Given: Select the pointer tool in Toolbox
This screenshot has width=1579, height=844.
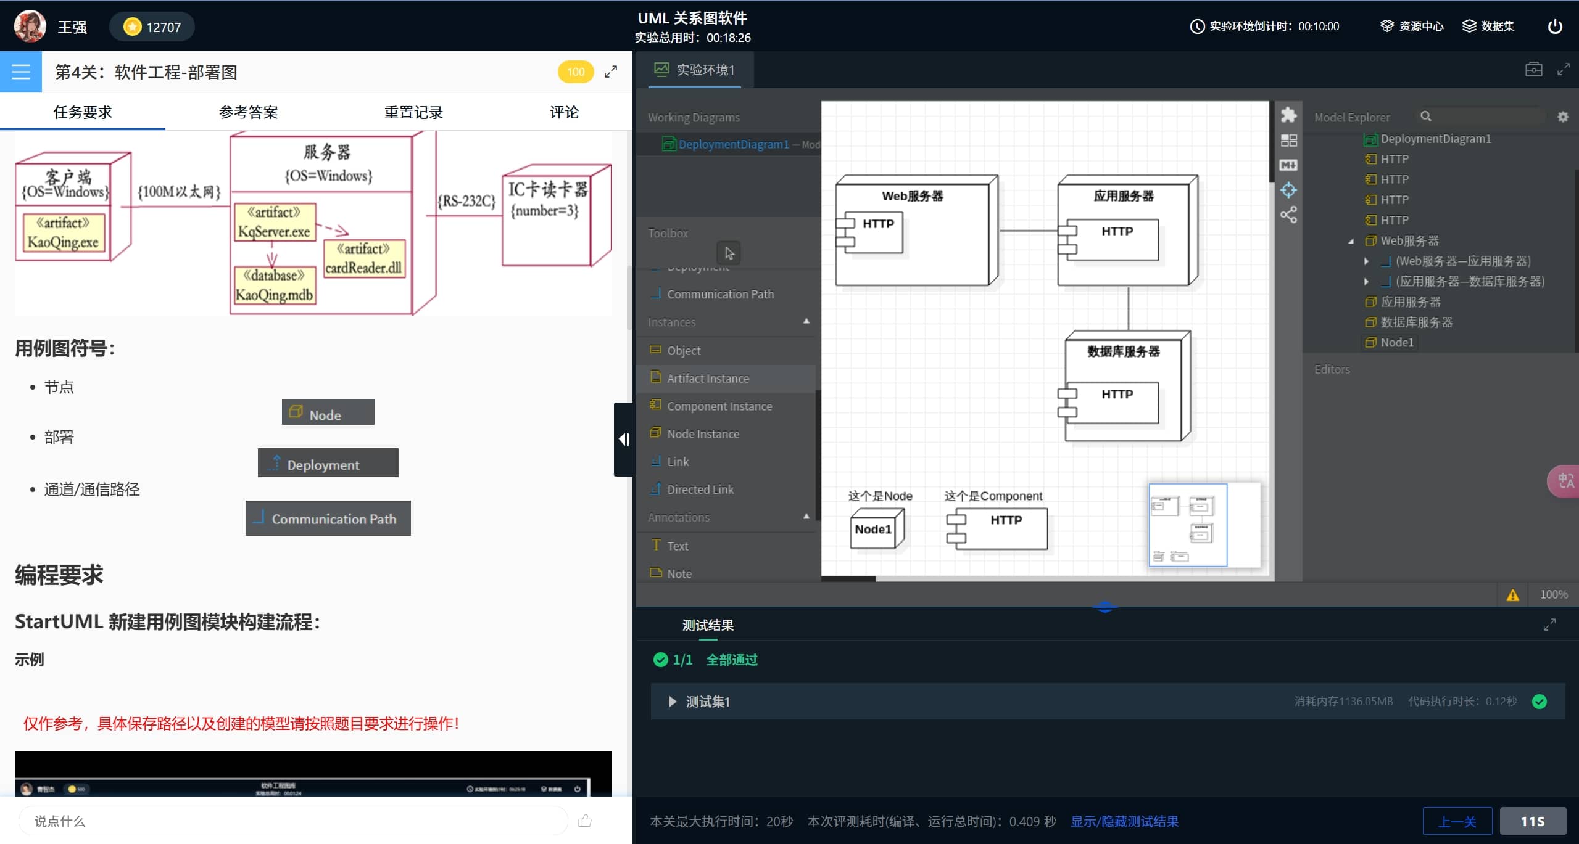Looking at the screenshot, I should click(x=729, y=253).
